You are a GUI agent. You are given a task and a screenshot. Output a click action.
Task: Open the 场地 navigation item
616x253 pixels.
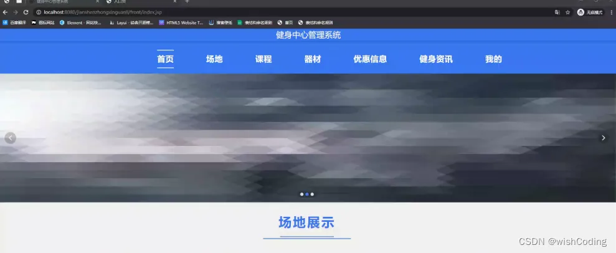click(x=214, y=59)
